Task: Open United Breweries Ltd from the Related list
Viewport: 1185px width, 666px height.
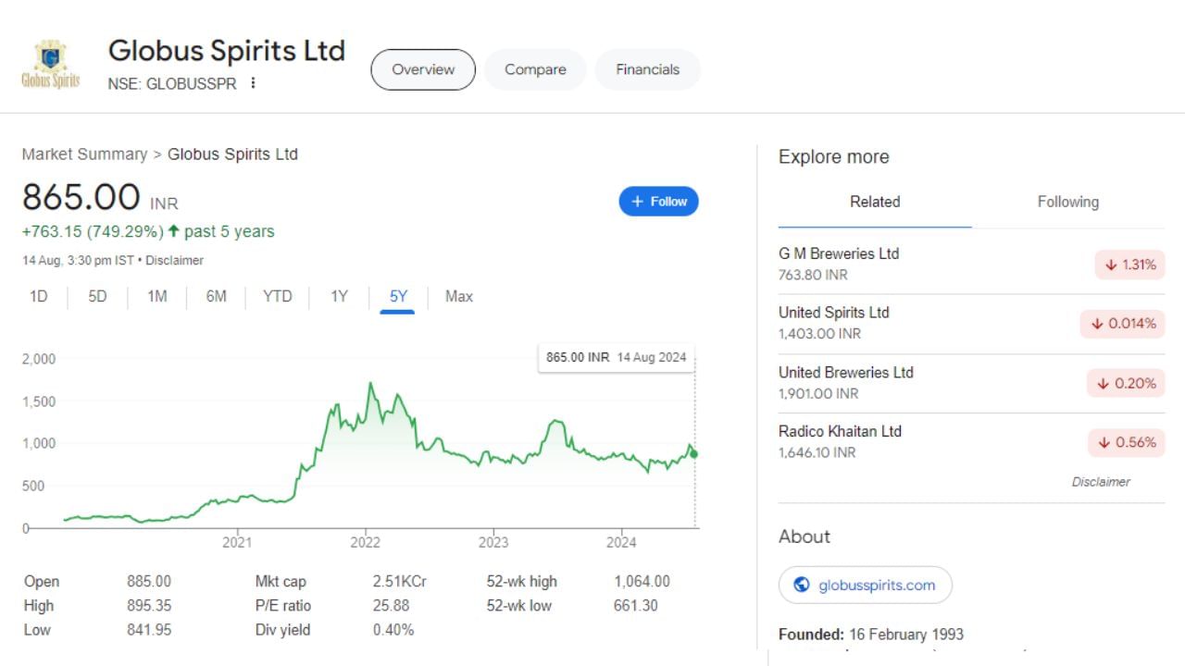Action: [x=845, y=373]
